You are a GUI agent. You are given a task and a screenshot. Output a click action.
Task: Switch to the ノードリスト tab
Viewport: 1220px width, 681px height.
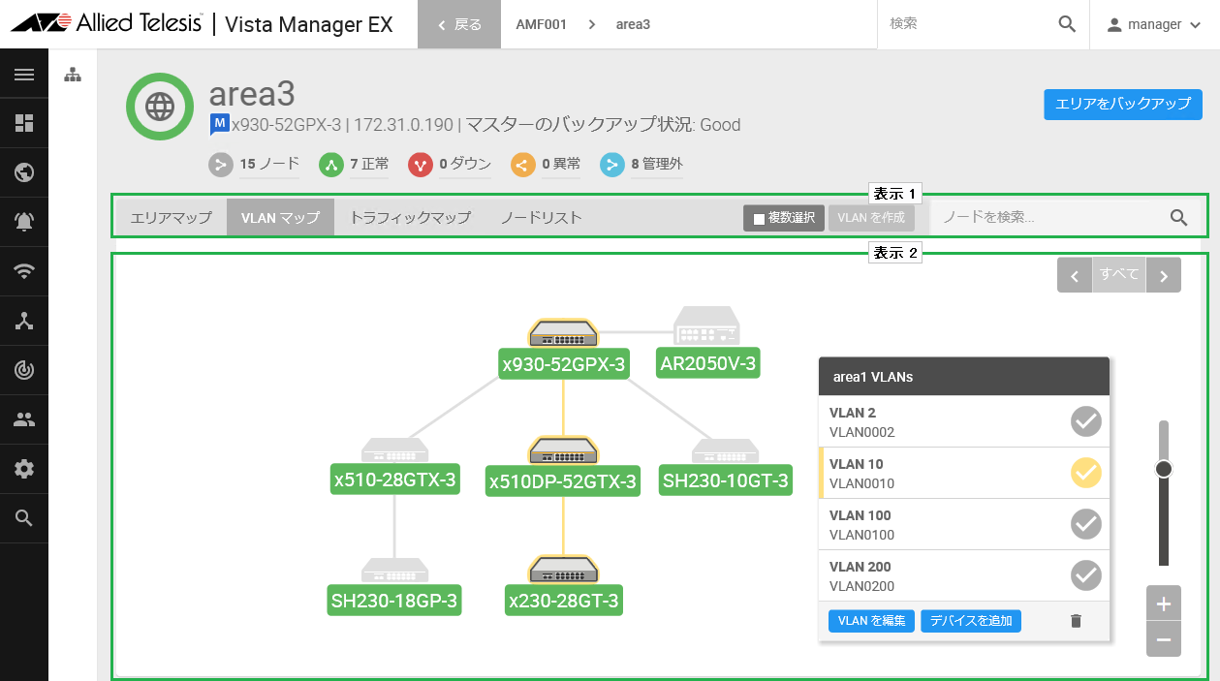541,217
